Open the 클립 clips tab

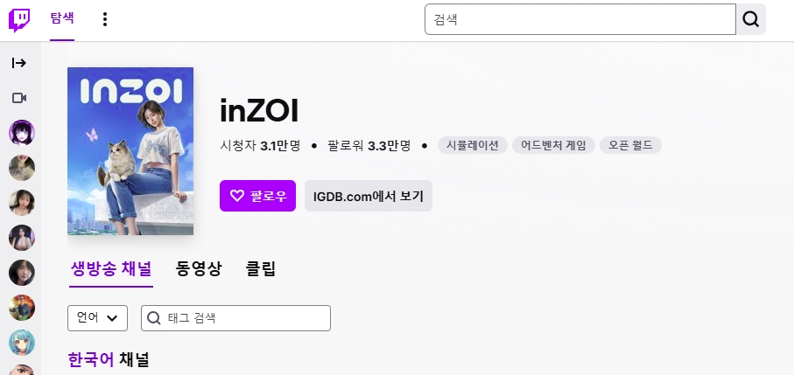261,269
